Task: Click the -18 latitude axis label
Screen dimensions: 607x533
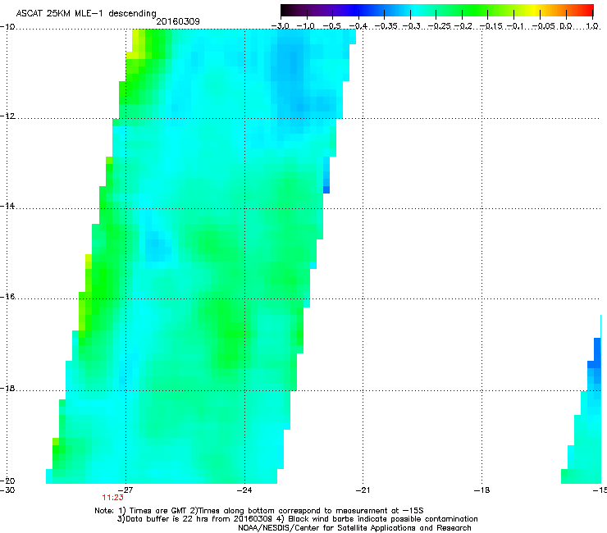Action: tap(7, 388)
